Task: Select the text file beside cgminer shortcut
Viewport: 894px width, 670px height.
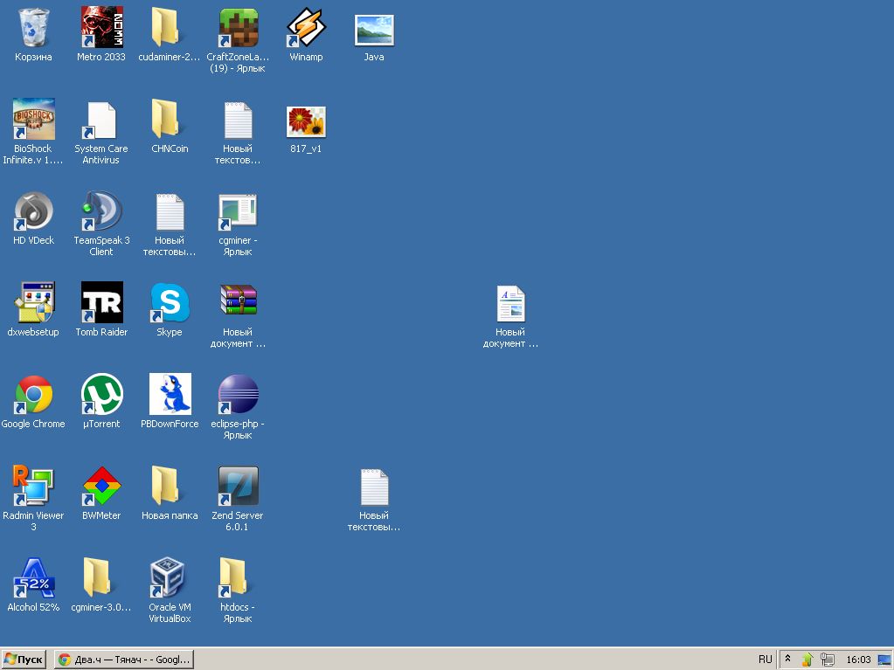Action: [170, 212]
